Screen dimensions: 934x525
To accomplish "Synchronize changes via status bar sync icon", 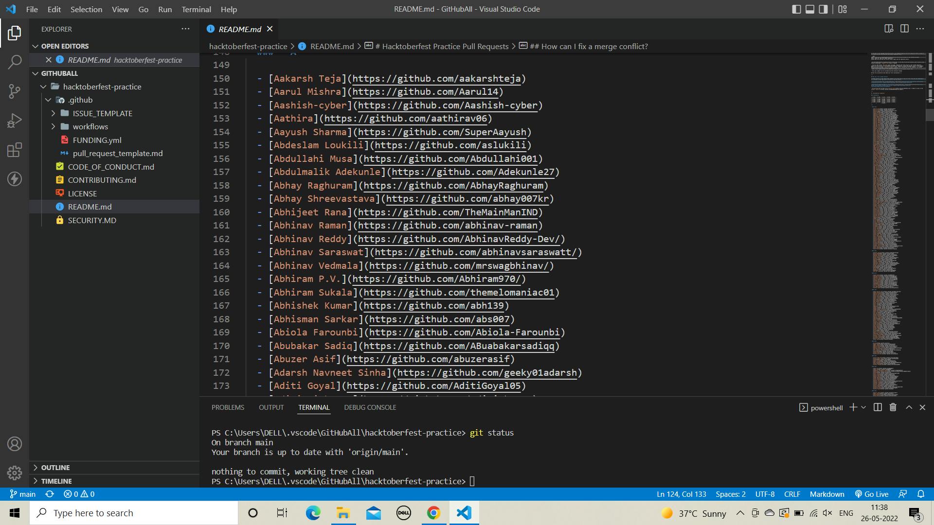I will [50, 494].
